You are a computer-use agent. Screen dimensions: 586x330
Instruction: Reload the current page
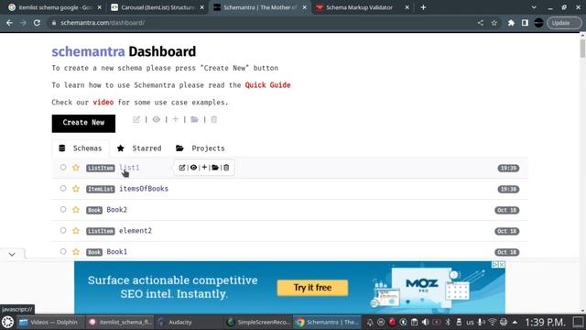click(x=37, y=23)
